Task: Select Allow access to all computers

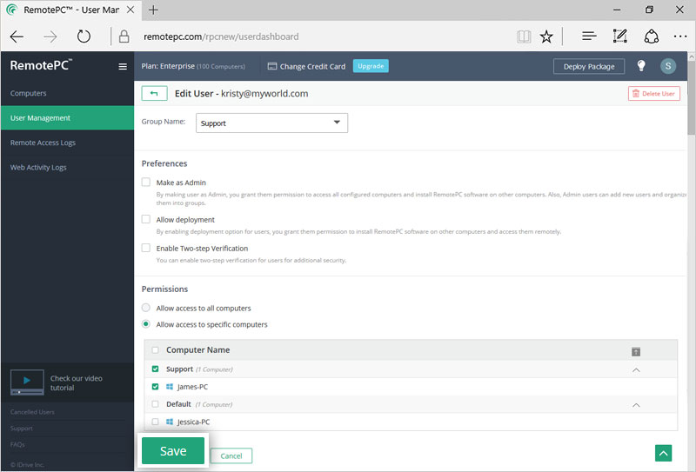Action: click(x=145, y=308)
